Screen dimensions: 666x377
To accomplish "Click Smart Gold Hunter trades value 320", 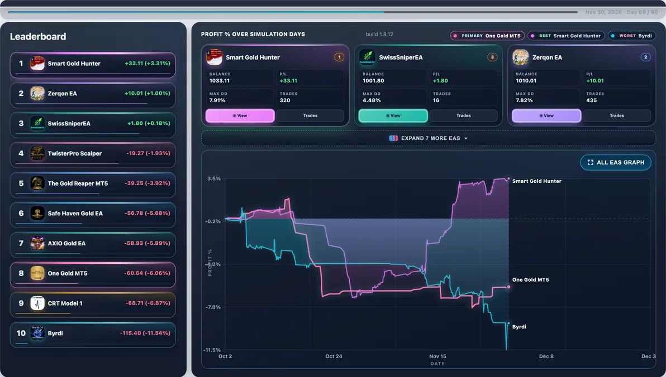I will click(x=284, y=100).
